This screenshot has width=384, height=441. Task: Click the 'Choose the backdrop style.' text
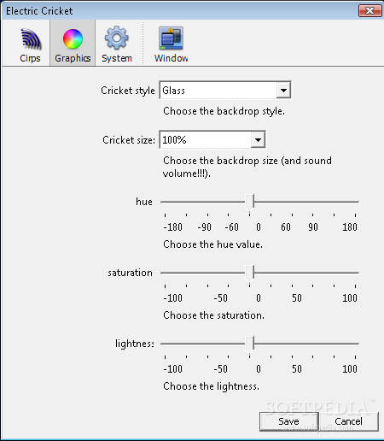click(224, 111)
